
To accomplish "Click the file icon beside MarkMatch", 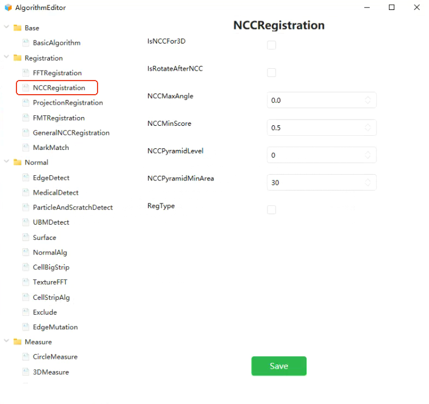I will pos(26,147).
